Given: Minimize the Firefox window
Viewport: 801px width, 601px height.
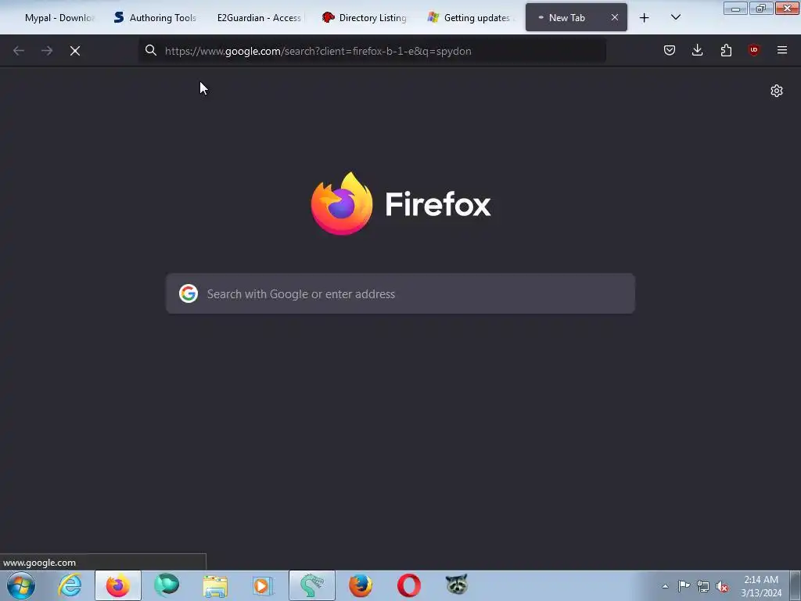Looking at the screenshot, I should pyautogui.click(x=735, y=9).
